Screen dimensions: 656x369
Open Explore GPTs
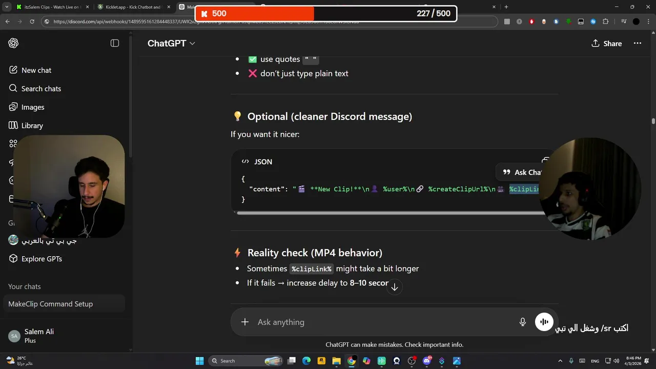click(x=35, y=259)
